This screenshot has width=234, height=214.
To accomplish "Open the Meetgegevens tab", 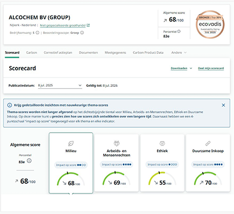I will 115,53.
